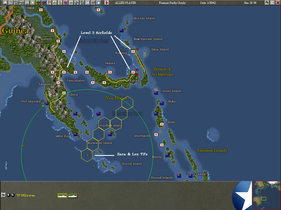Image resolution: width=281 pixels, height=210 pixels.
Task: Click the red plane on green icon
Action: (38, 3)
